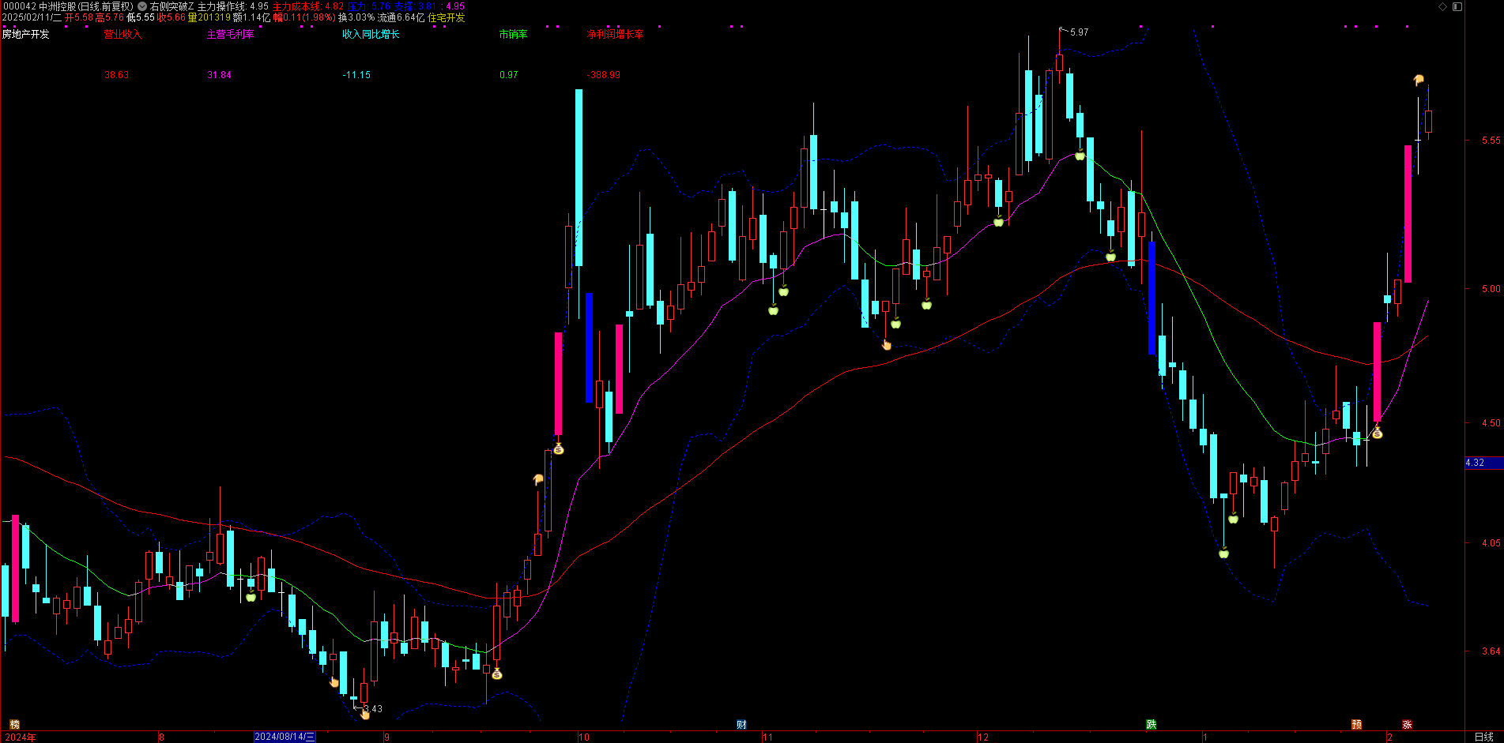Screen dimensions: 1504x743
Task: Click month 11 on the time axis
Action: [767, 737]
